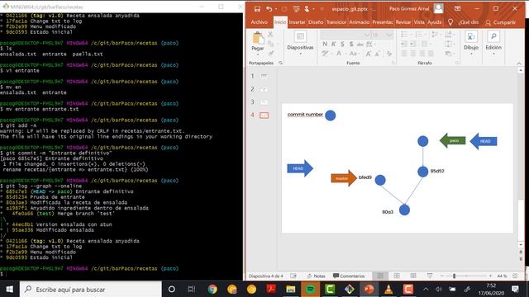Open Chrome from the taskbar
Image resolution: width=529 pixels, height=297 pixels.
(212, 290)
